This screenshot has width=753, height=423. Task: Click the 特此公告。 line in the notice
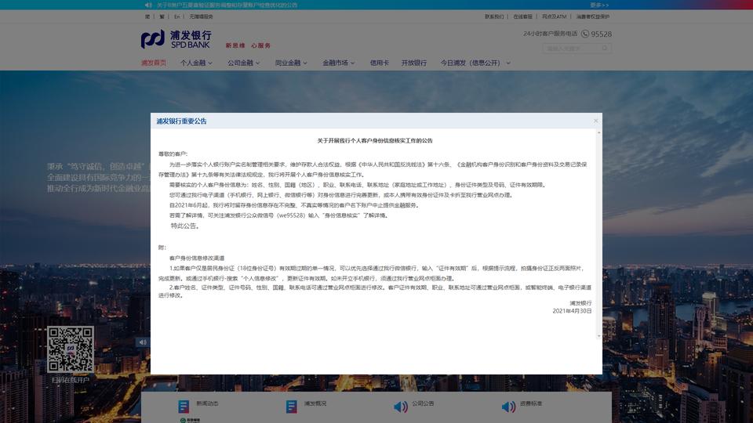click(185, 226)
